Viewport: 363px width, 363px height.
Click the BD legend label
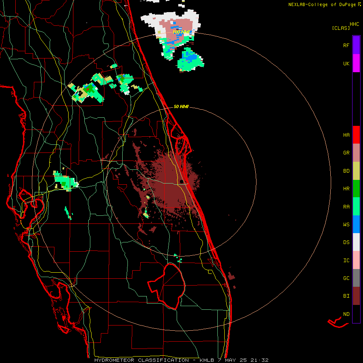(x=346, y=171)
